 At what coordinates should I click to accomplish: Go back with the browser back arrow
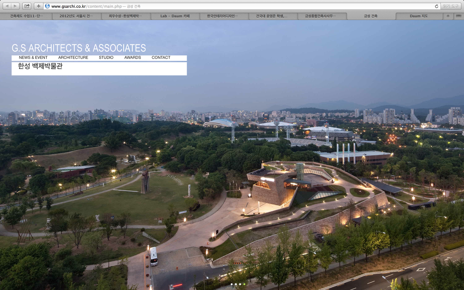(x=7, y=6)
